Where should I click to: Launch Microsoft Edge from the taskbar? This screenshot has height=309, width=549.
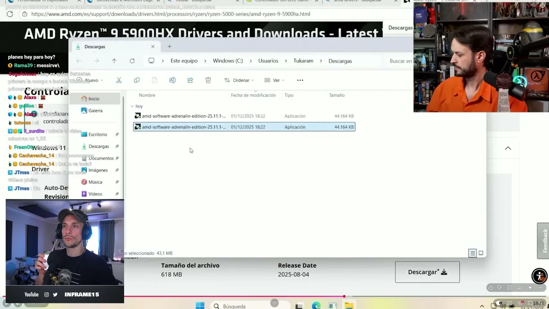[x=316, y=306]
